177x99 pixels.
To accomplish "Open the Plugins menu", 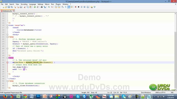I will [58, 4].
